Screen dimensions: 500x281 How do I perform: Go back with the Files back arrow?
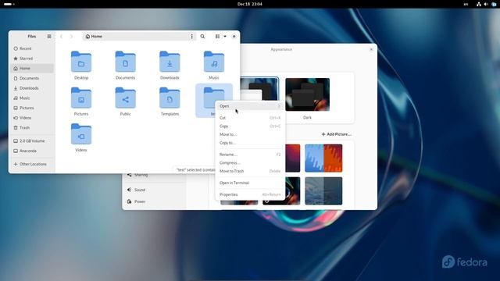coord(61,37)
